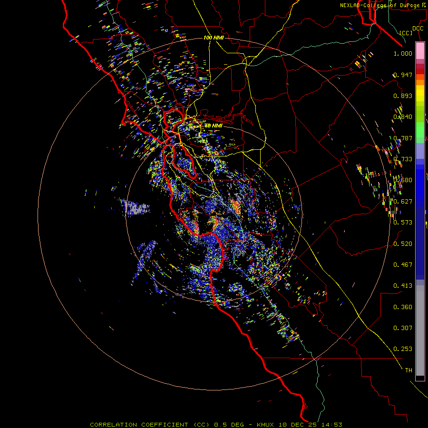Image resolution: width=428 pixels, height=428 pixels.
Task: Click the 0.840 legend value
Action: pyautogui.click(x=403, y=117)
